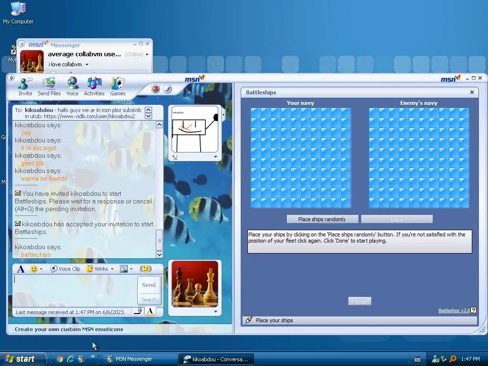Click Create your own custom MSN emoticons

69,329
